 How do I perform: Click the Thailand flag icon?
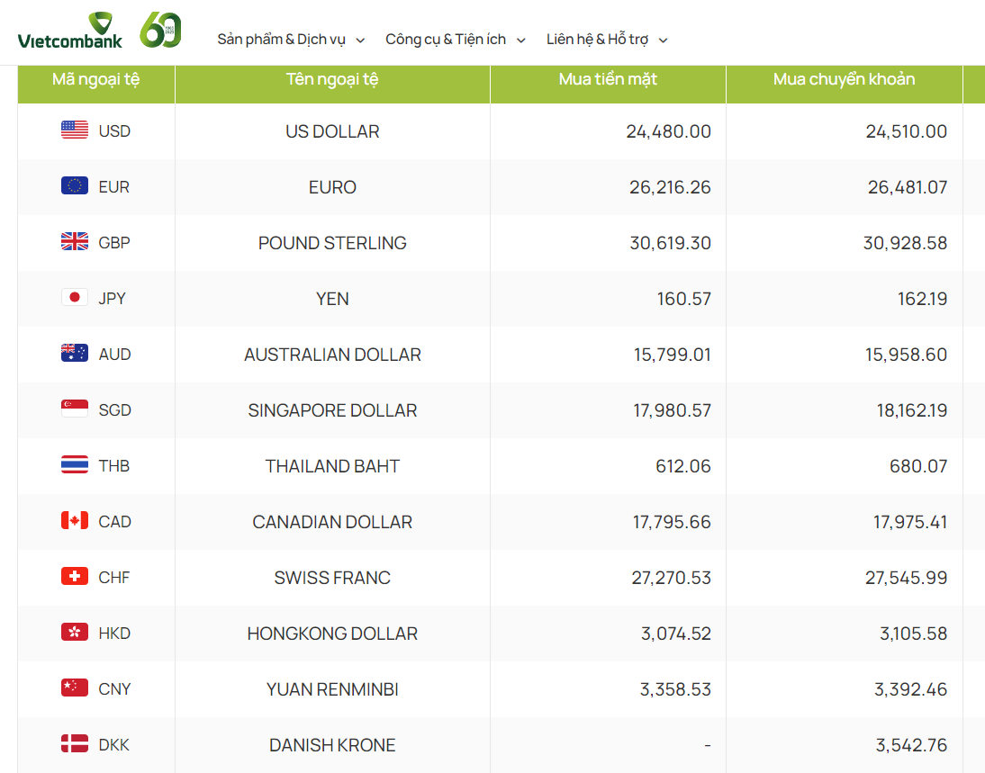[x=75, y=465]
